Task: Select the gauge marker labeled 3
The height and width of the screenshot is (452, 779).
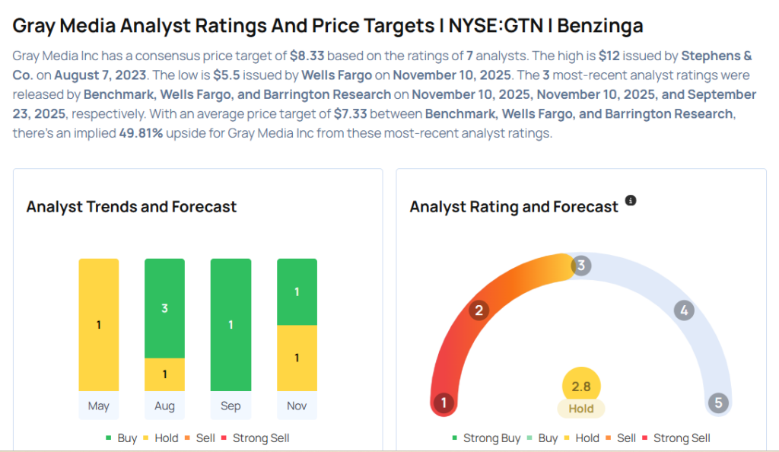Action: tap(581, 266)
